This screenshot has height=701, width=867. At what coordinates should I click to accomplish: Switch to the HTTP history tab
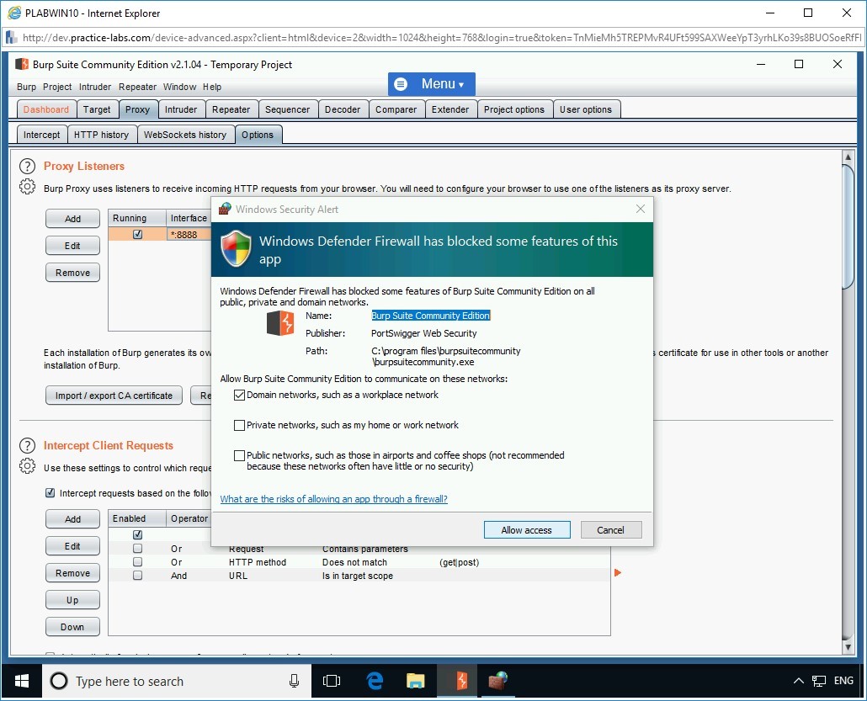(x=102, y=134)
